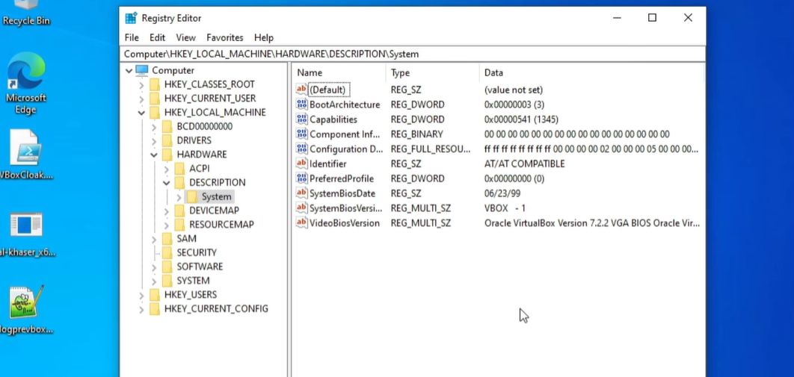Select the SystemBiosDate string value icon
794x377 pixels.
click(x=302, y=193)
